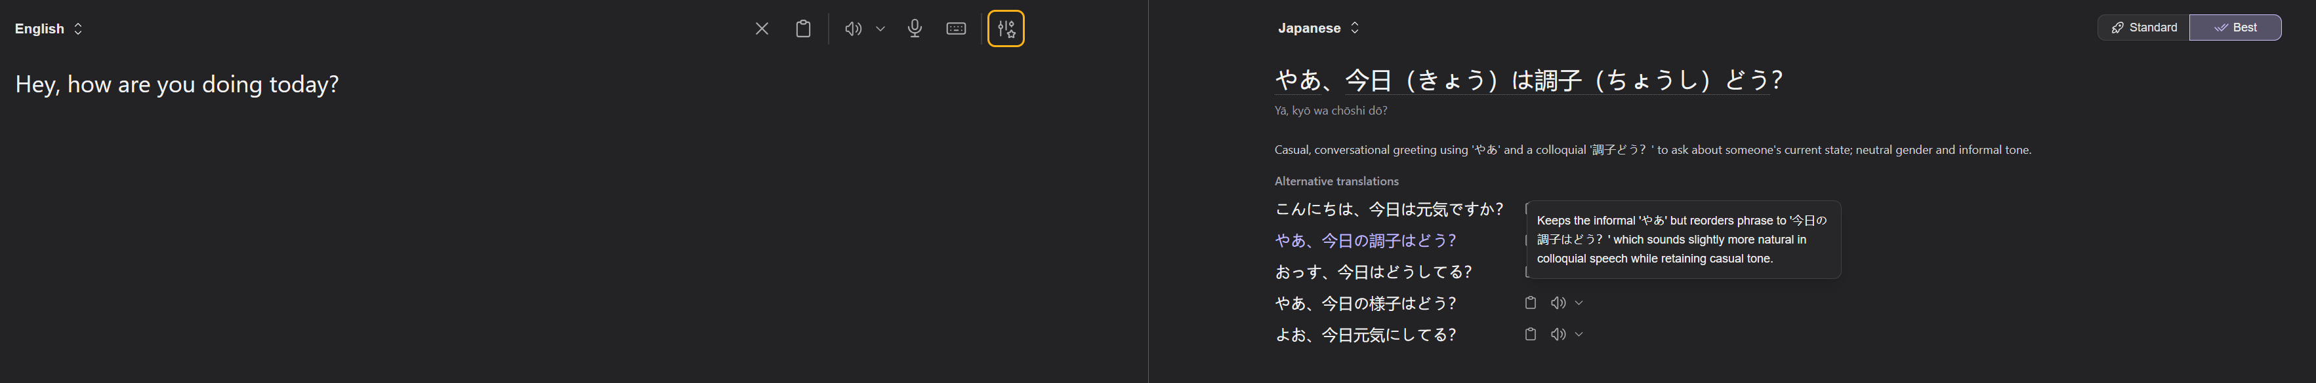Open translation preferences sliders icon

(x=1005, y=29)
